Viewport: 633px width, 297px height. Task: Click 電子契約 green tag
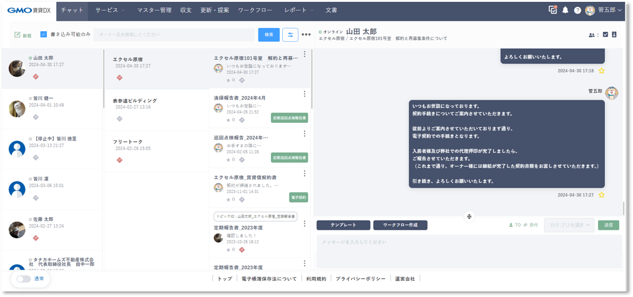point(299,198)
